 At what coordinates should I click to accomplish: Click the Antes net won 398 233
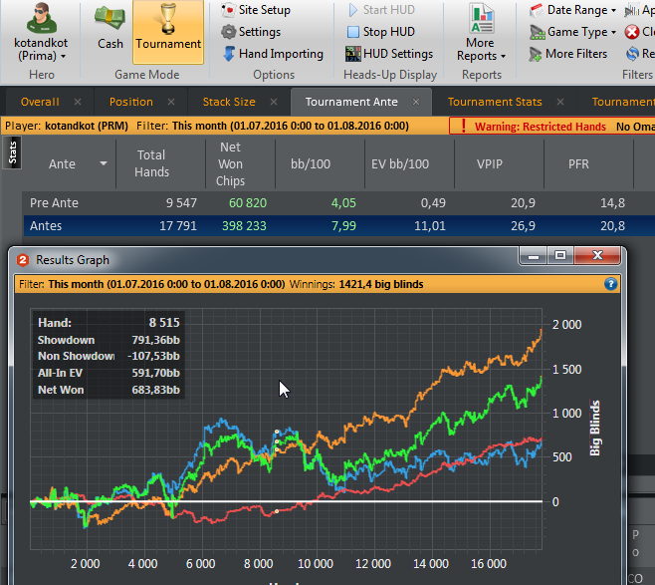pyautogui.click(x=244, y=226)
